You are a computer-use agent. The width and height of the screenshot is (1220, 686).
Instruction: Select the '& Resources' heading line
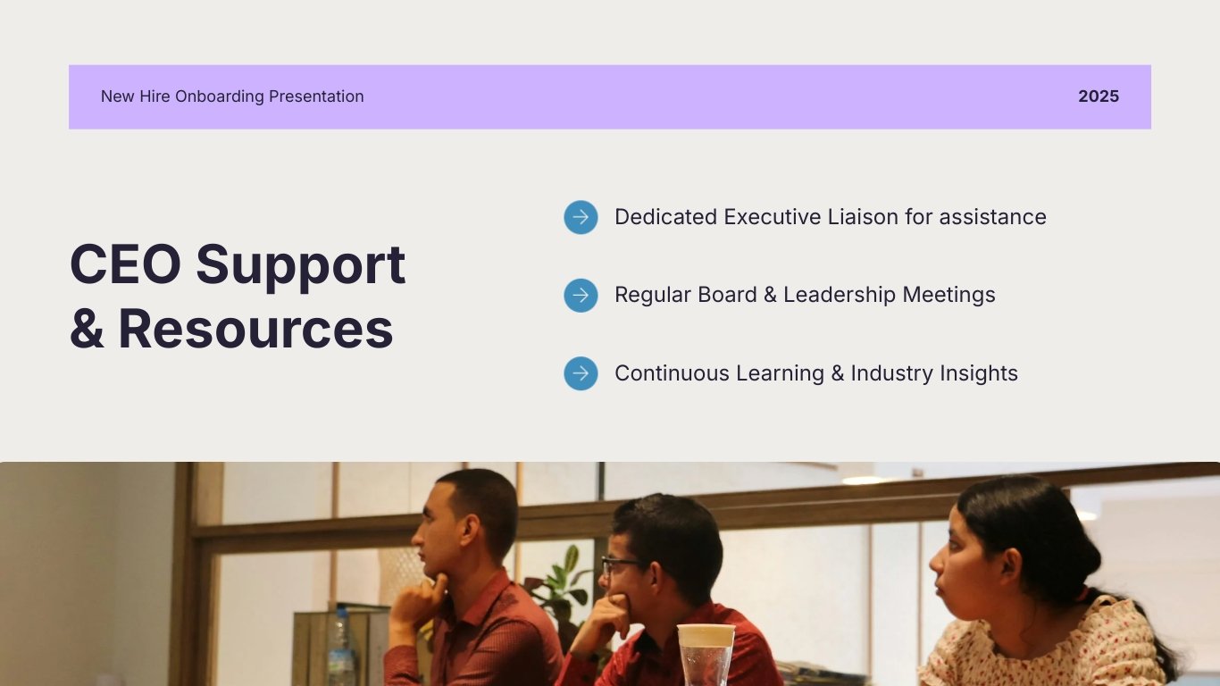[x=231, y=328]
